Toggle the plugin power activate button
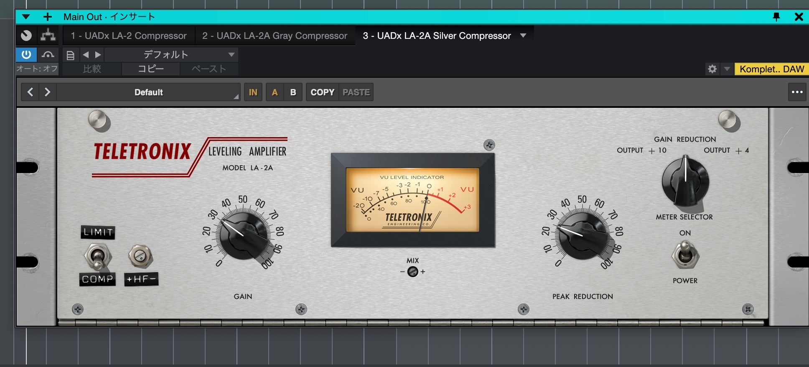Viewport: 809px width, 367px height. 26,55
